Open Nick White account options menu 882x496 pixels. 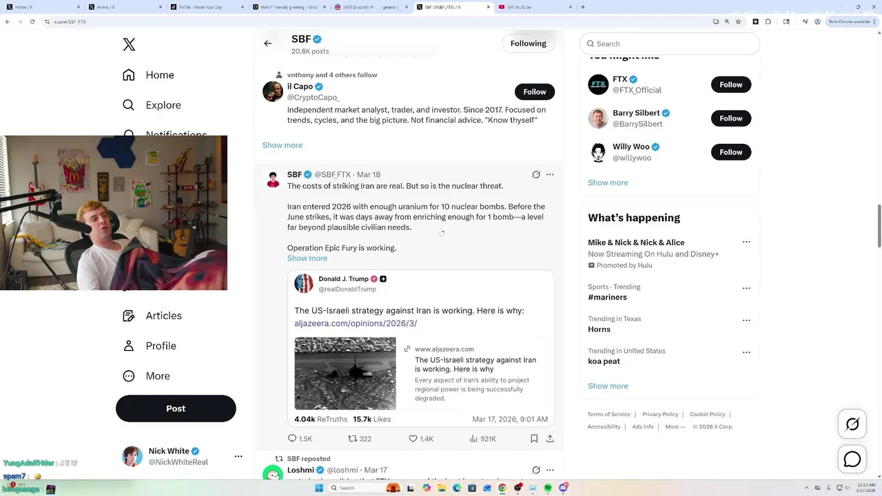tap(238, 456)
